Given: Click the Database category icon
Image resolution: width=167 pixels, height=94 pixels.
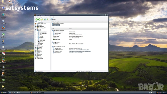Looking at the screenshot, I should point(37,57).
